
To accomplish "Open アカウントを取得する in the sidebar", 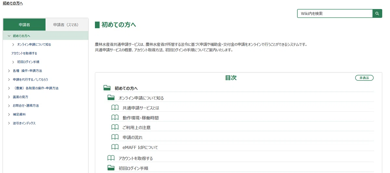I will pyautogui.click(x=24, y=53).
